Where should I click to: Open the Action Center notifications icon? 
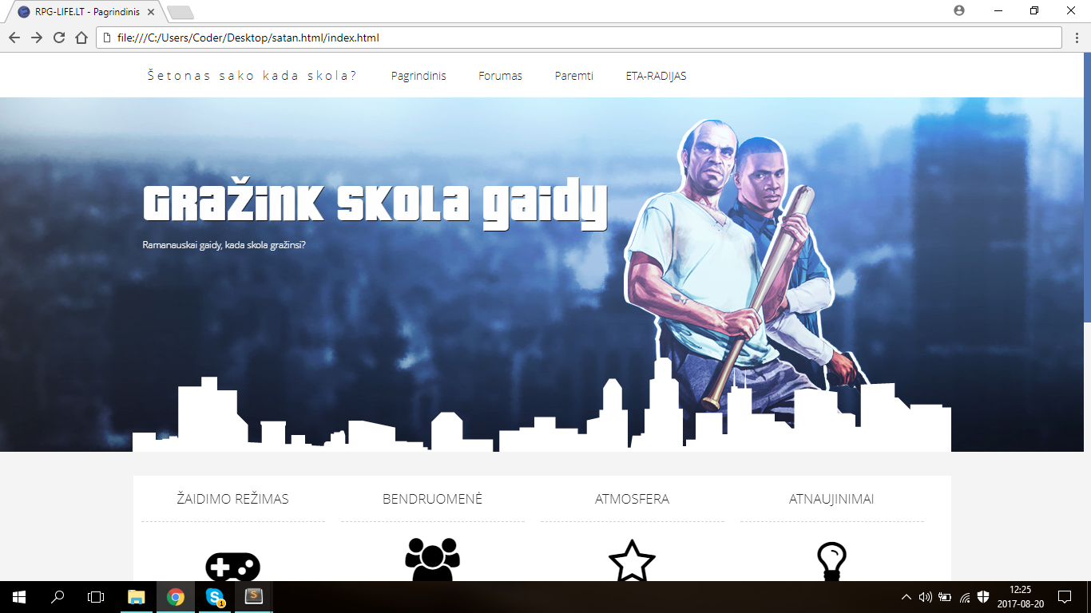click(x=1064, y=596)
